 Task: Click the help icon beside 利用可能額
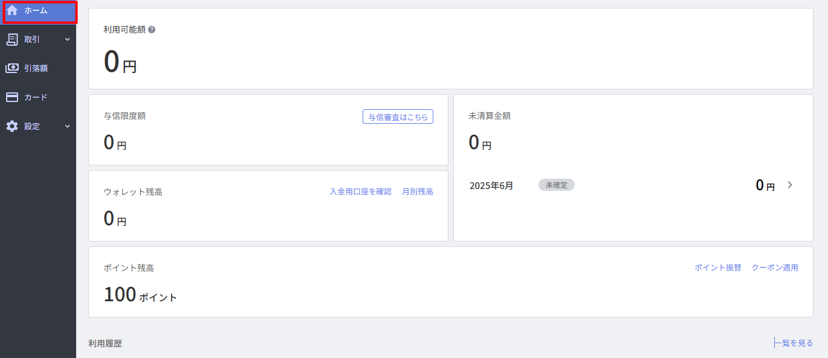[152, 30]
